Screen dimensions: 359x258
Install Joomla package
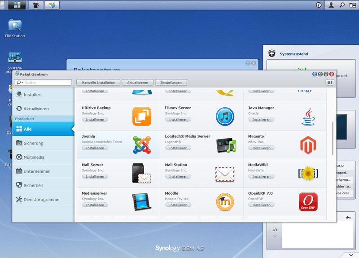pos(95,148)
